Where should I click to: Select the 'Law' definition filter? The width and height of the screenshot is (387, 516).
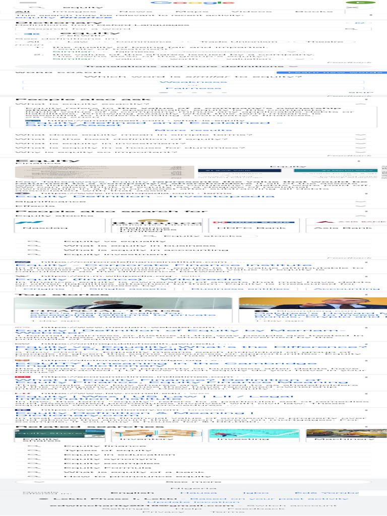pos(78,42)
